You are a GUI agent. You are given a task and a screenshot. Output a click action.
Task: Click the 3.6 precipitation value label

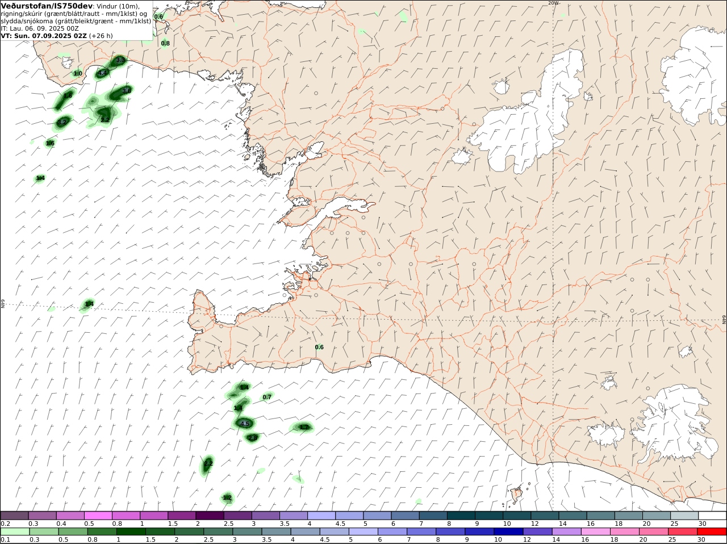click(x=127, y=91)
